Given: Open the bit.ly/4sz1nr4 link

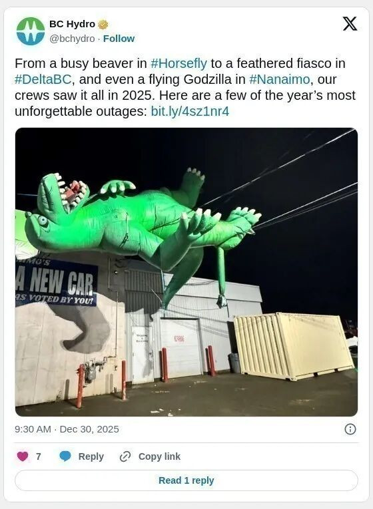Looking at the screenshot, I should click(190, 111).
